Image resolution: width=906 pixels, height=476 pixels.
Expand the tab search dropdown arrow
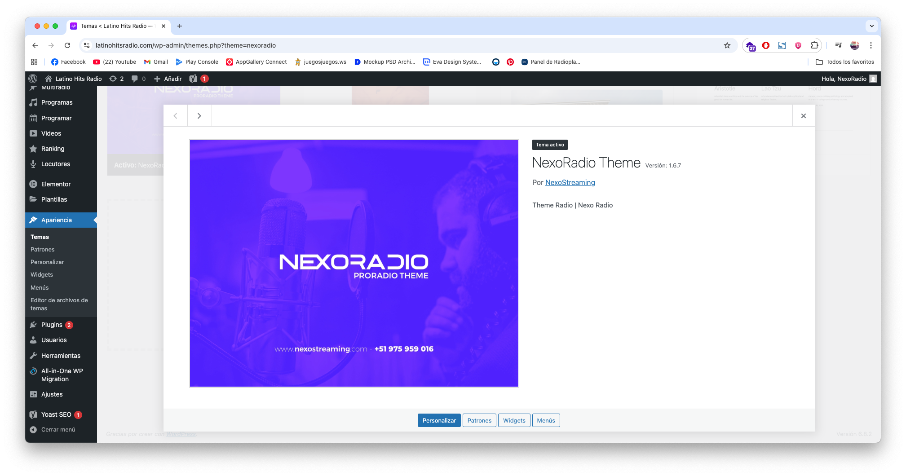click(x=871, y=26)
